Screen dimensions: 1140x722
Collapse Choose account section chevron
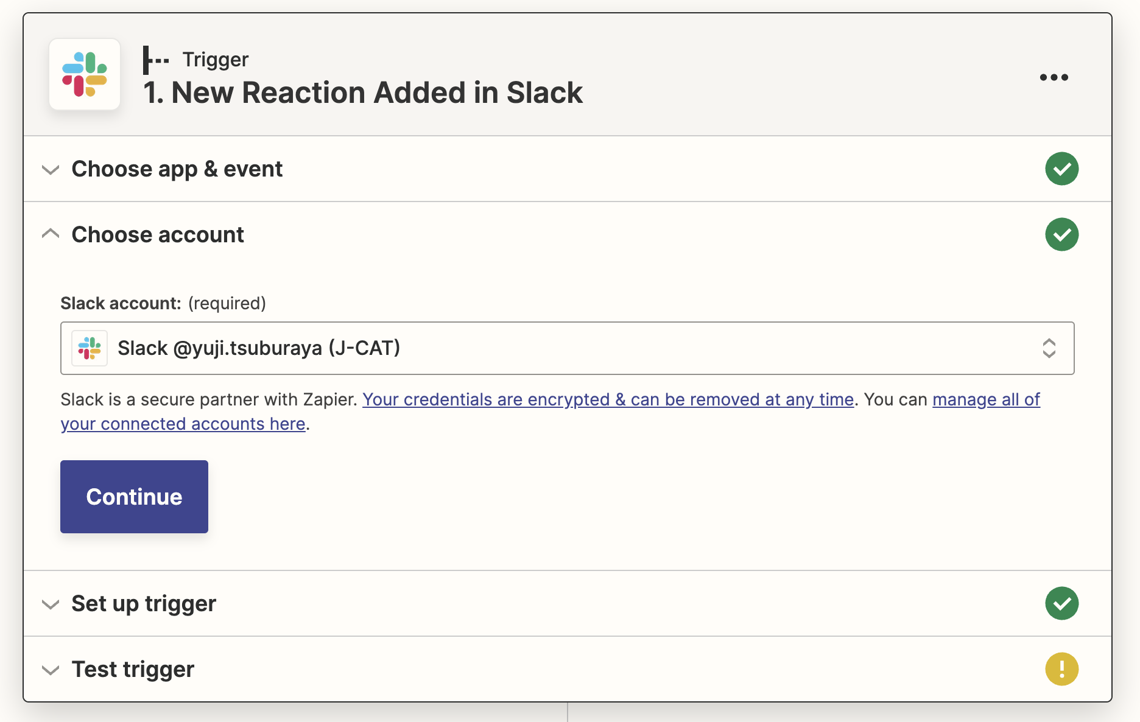(x=51, y=234)
